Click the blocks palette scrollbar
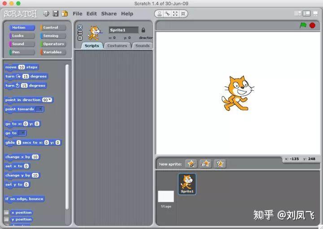 [x=67, y=137]
